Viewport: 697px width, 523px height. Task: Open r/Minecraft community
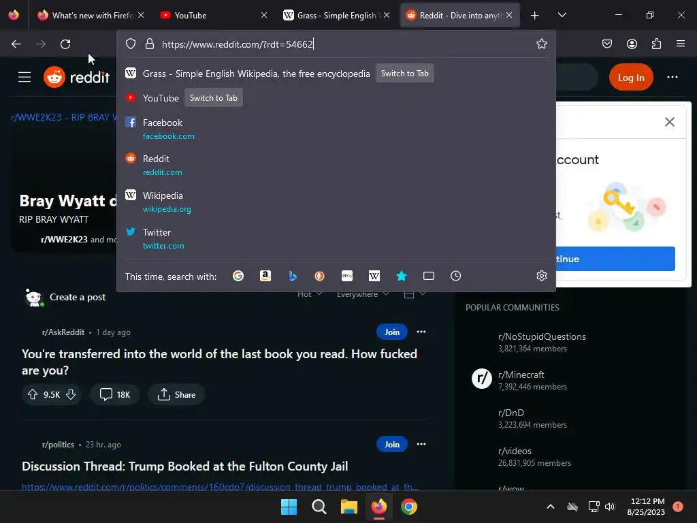521,375
